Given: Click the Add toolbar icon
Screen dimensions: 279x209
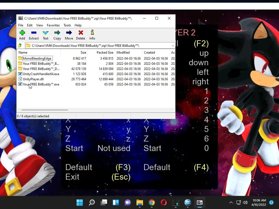Looking at the screenshot, I should (22, 33).
